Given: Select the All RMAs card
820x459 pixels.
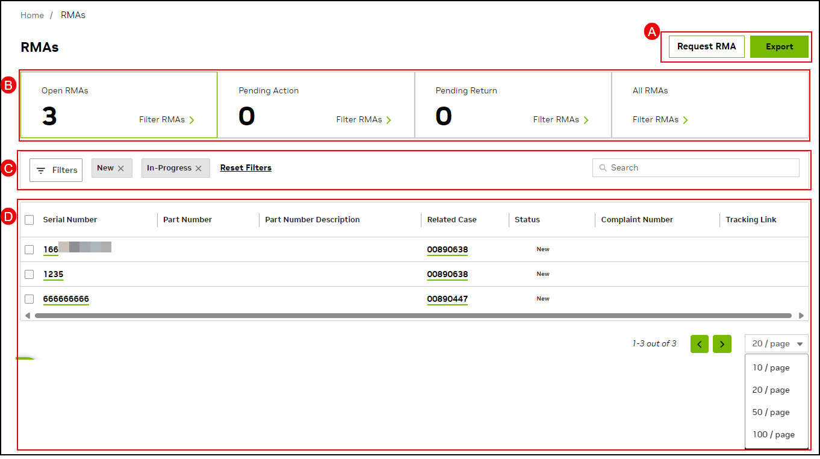Looking at the screenshot, I should (710, 105).
